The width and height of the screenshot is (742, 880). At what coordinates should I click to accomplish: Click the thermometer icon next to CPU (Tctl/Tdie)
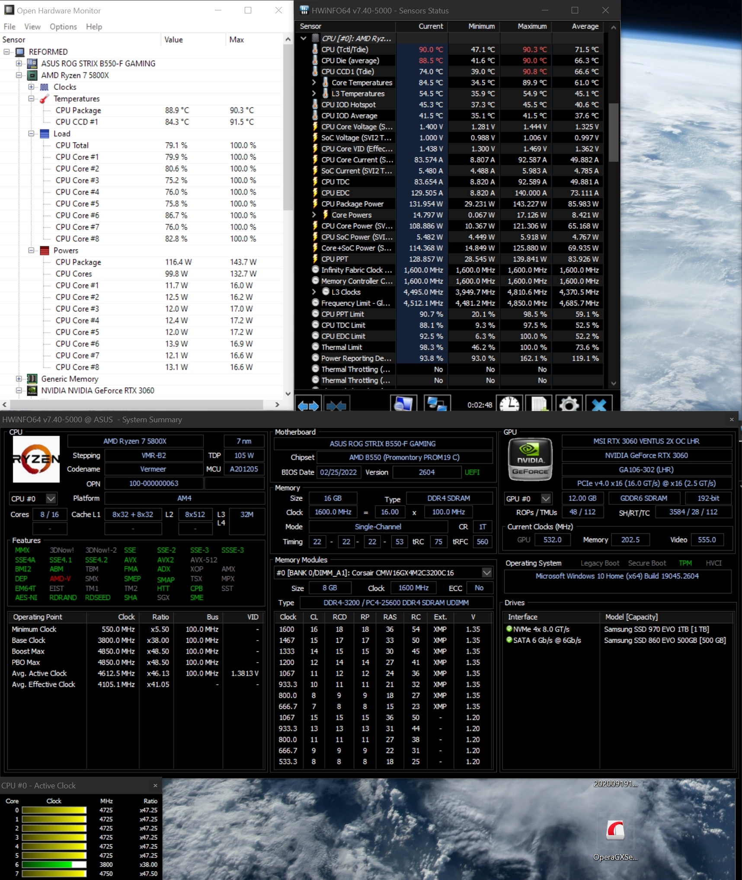coord(315,49)
